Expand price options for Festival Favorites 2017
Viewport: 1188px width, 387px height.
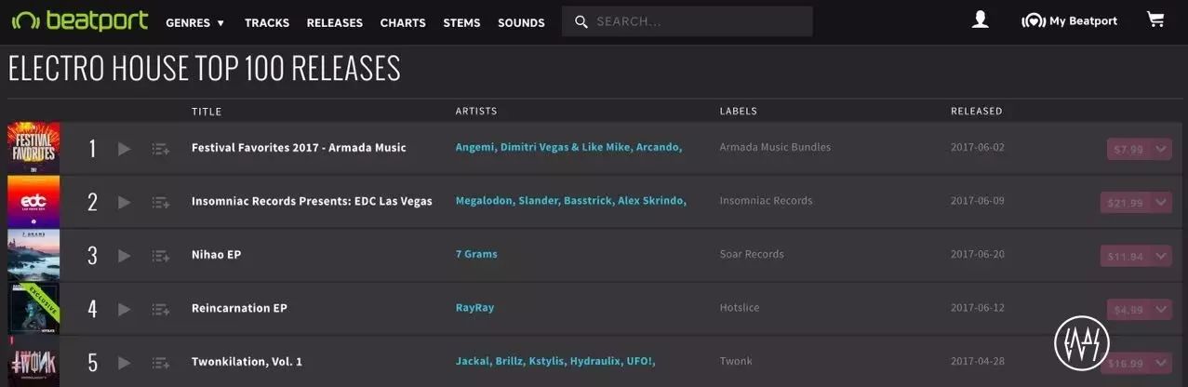1161,149
